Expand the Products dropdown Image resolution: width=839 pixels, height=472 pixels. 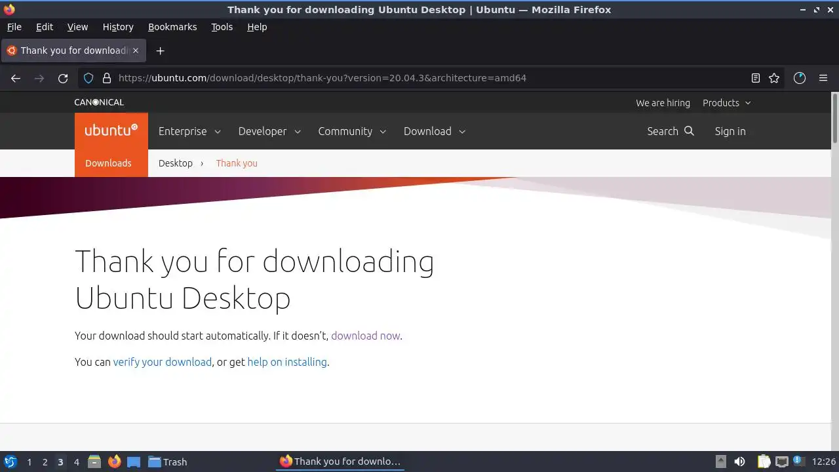coord(727,103)
